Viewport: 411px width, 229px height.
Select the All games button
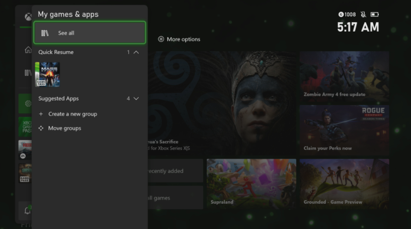176,198
